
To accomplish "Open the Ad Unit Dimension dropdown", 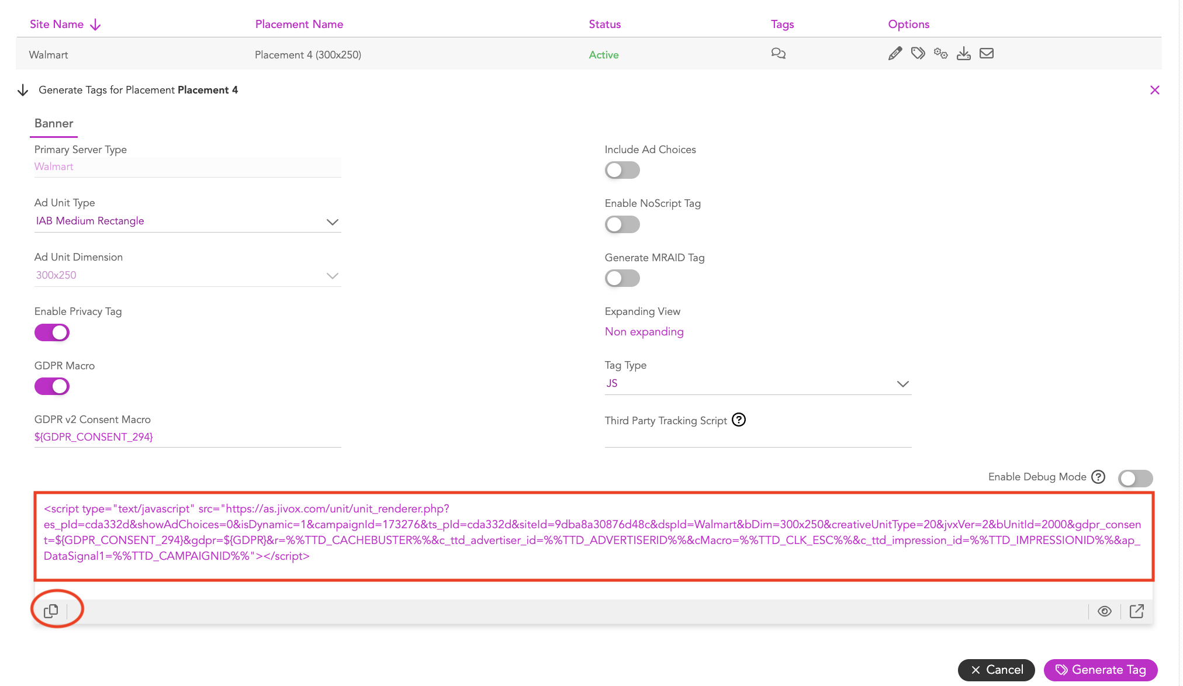I will point(188,275).
